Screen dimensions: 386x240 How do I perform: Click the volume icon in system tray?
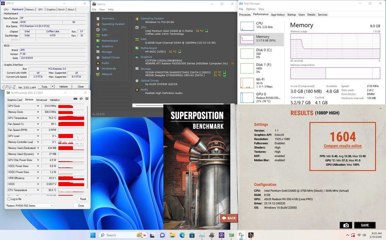pos(364,235)
